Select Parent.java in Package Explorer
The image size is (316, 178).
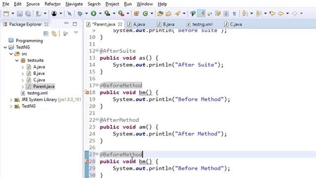click(x=44, y=87)
